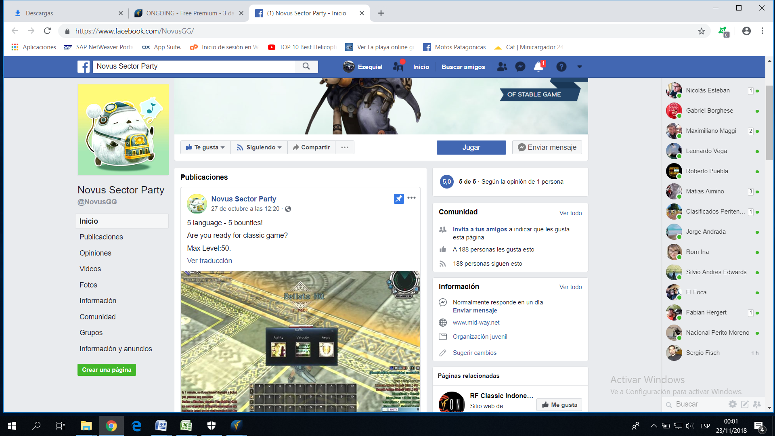
Task: Select Fotos in the left page menu
Action: (x=88, y=285)
